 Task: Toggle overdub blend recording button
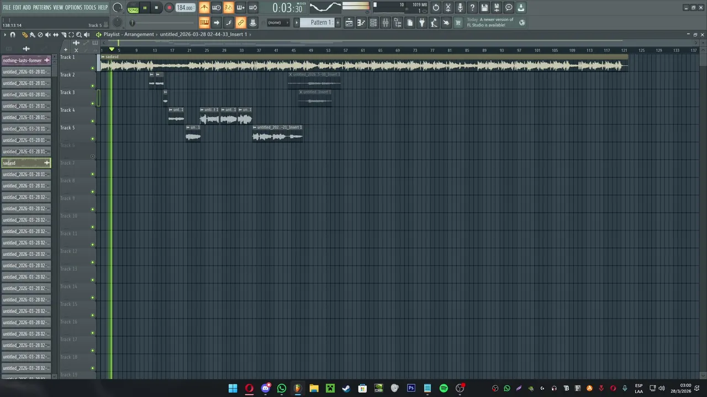(241, 8)
